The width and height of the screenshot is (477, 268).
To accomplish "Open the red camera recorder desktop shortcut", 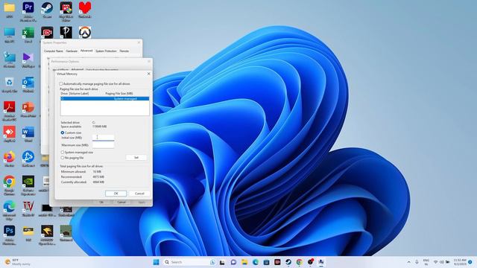I will click(47, 33).
